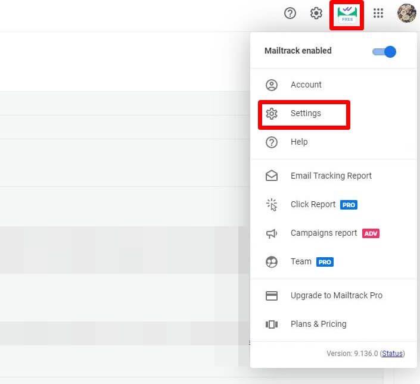
Task: Select Settings in the Mailtrack menu
Action: point(334,114)
